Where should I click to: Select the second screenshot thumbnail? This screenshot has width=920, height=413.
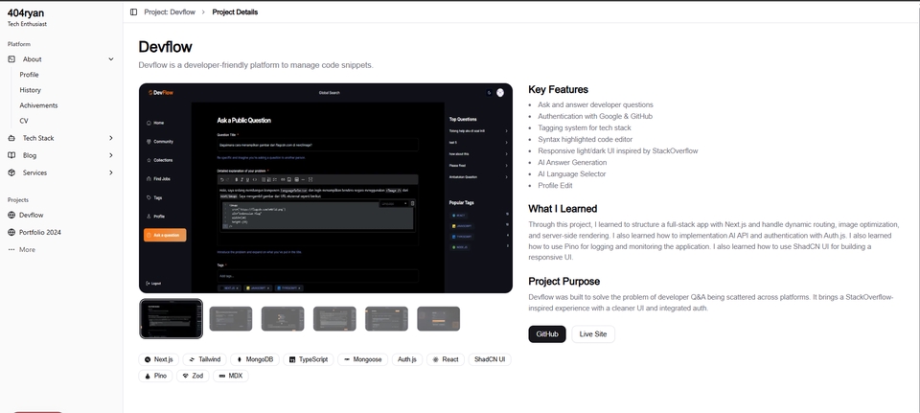[231, 318]
